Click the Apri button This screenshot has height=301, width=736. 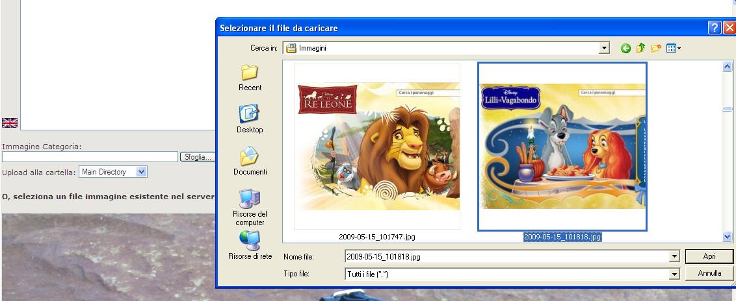pyautogui.click(x=709, y=256)
